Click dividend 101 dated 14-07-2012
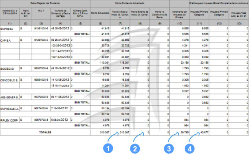The height and width of the screenshot is (158, 249). (x=60, y=51)
